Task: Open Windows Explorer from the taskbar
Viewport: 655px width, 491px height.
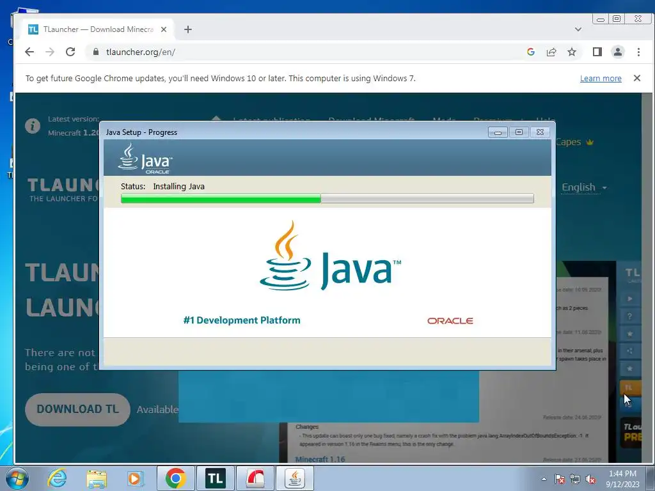Action: pyautogui.click(x=97, y=478)
